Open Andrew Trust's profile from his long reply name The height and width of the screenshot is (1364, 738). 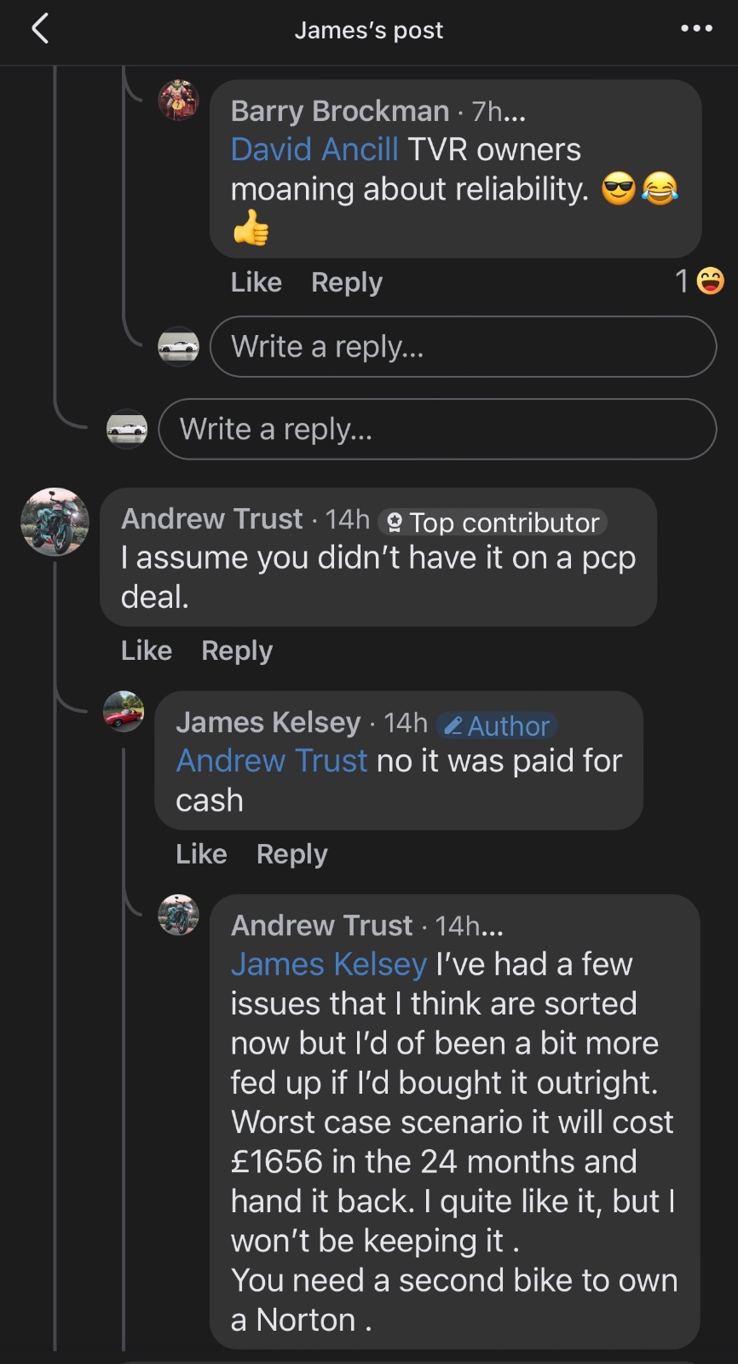tap(321, 925)
